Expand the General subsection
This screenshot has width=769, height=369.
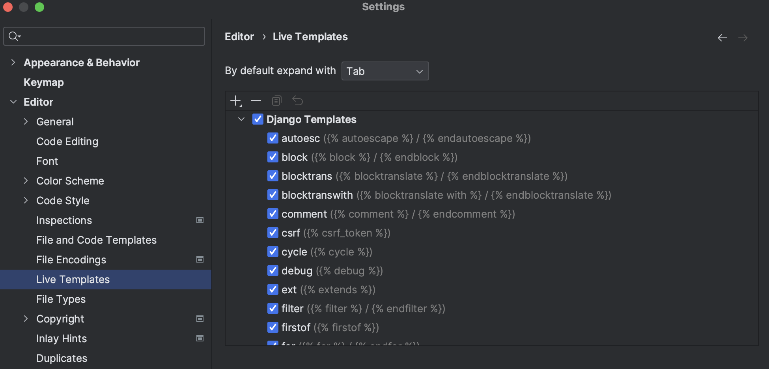coord(26,121)
